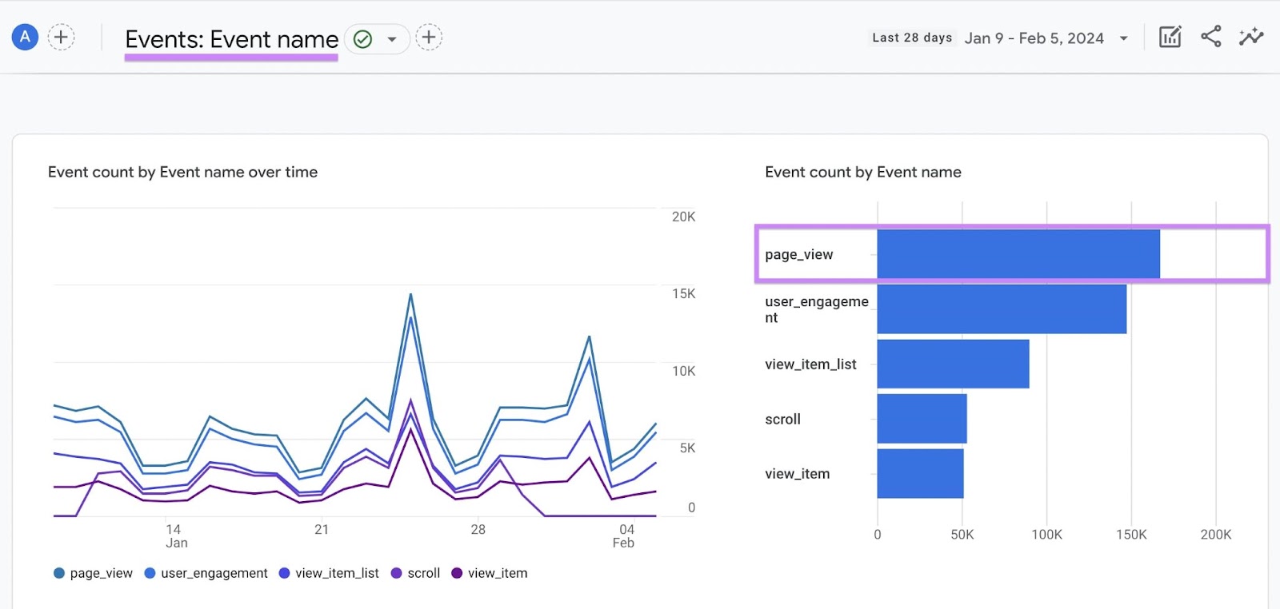
Task: Expand the report status dropdown arrow
Action: click(x=392, y=39)
